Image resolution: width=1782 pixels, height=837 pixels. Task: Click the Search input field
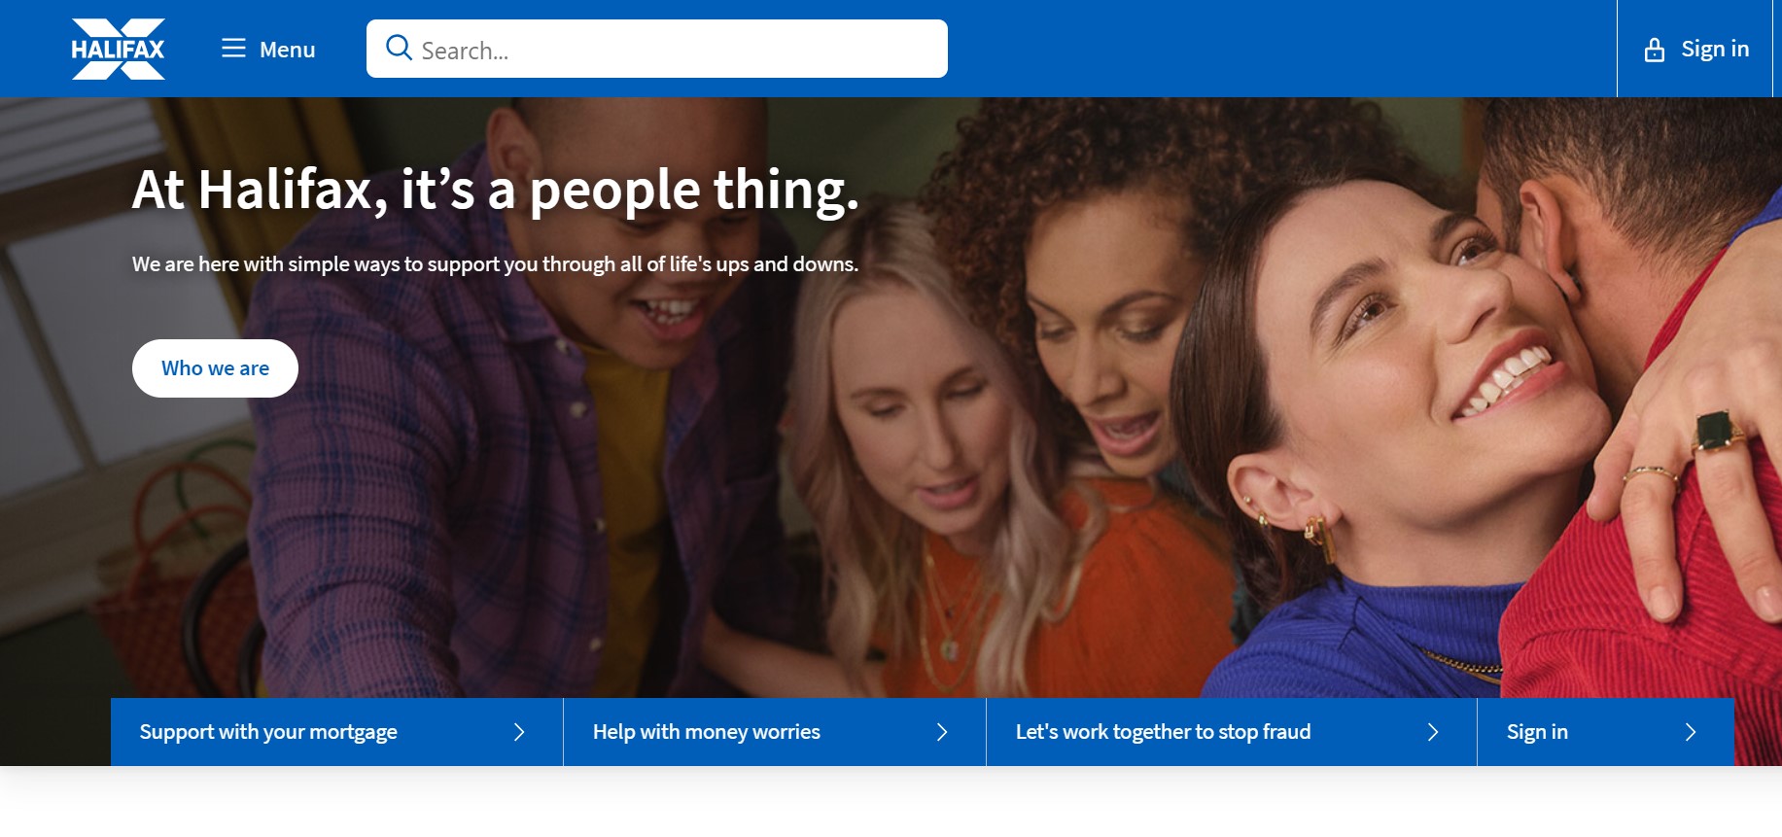pyautogui.click(x=657, y=49)
